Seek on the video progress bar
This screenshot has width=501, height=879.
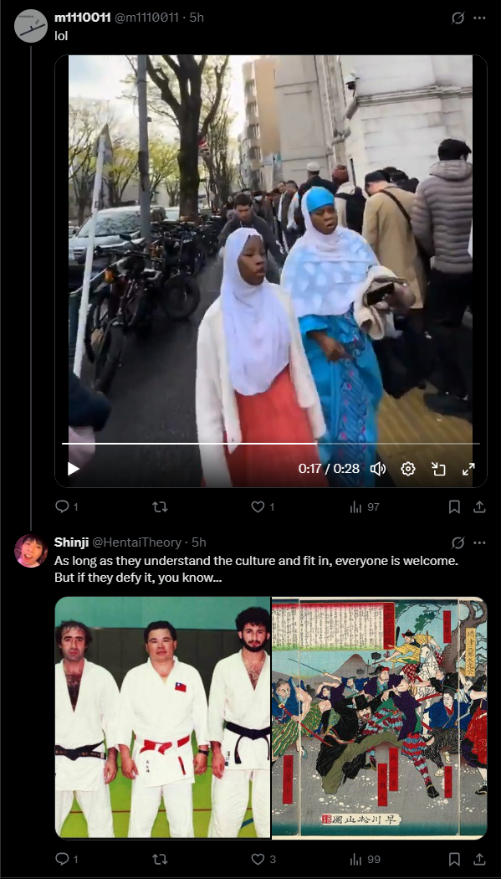(x=270, y=444)
